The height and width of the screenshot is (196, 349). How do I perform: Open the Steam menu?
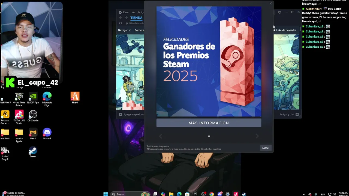124,12
